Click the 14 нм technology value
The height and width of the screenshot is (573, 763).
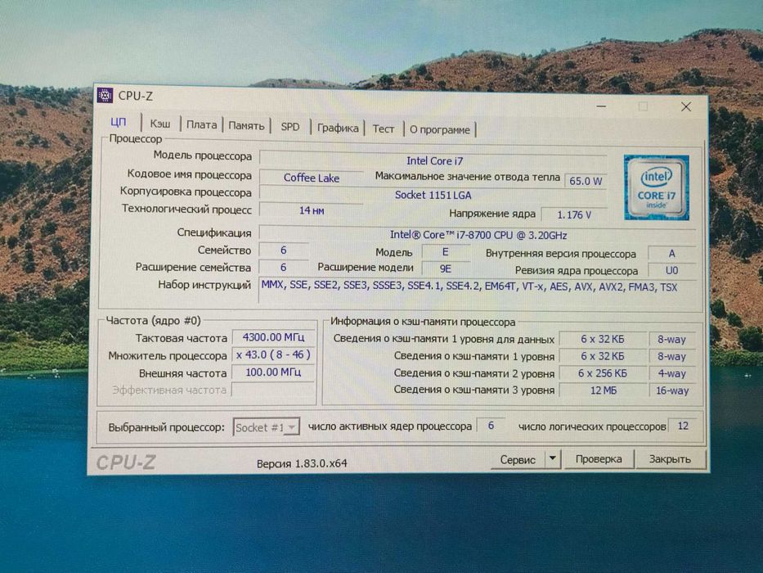312,210
